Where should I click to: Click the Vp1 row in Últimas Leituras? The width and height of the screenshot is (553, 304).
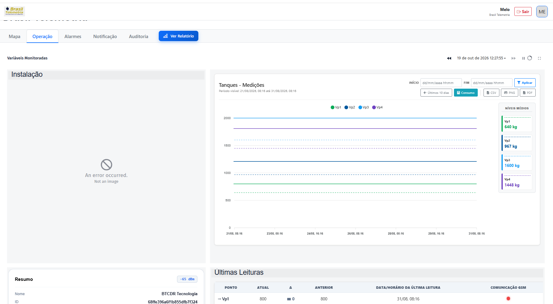click(378, 299)
